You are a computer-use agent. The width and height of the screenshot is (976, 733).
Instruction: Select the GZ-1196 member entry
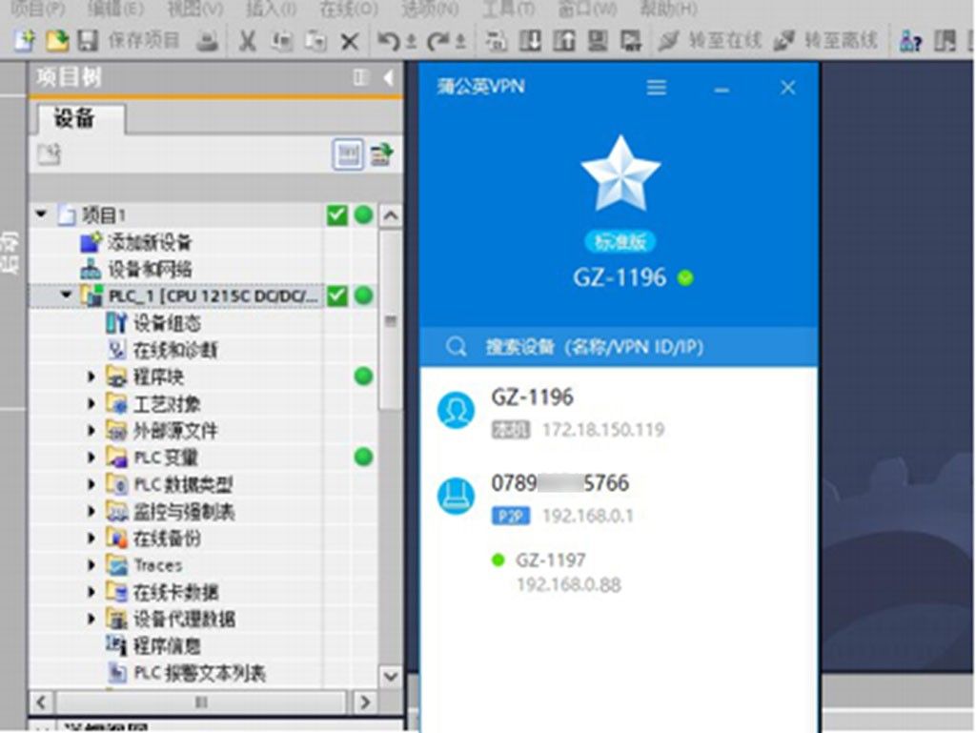point(619,412)
